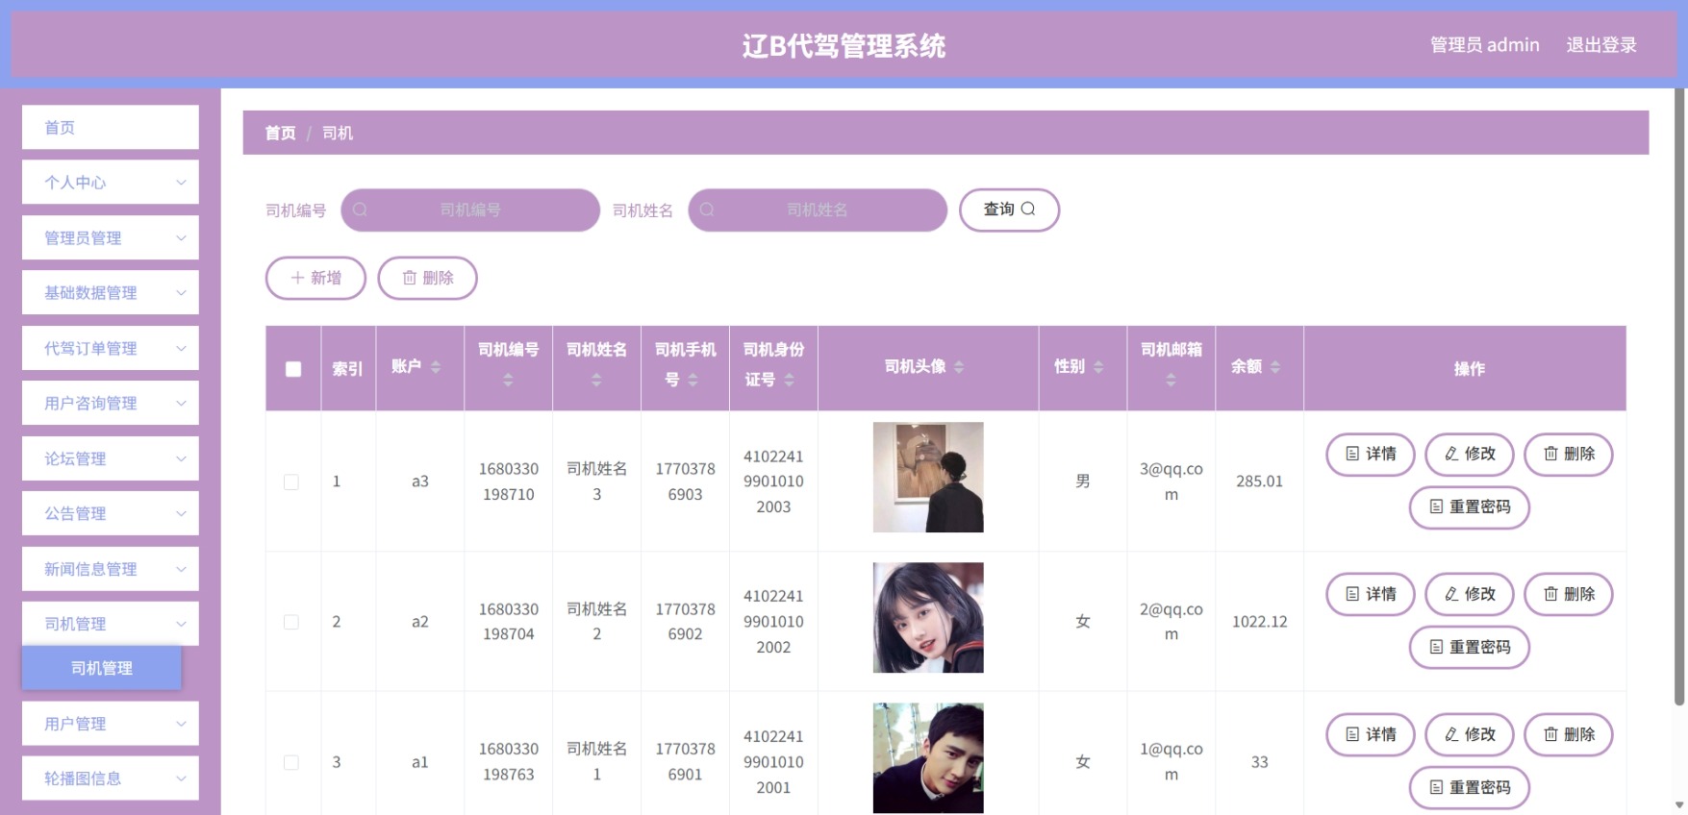The width and height of the screenshot is (1688, 815).
Task: Expand 论坛管理 sidebar menu
Action: pyautogui.click(x=111, y=458)
